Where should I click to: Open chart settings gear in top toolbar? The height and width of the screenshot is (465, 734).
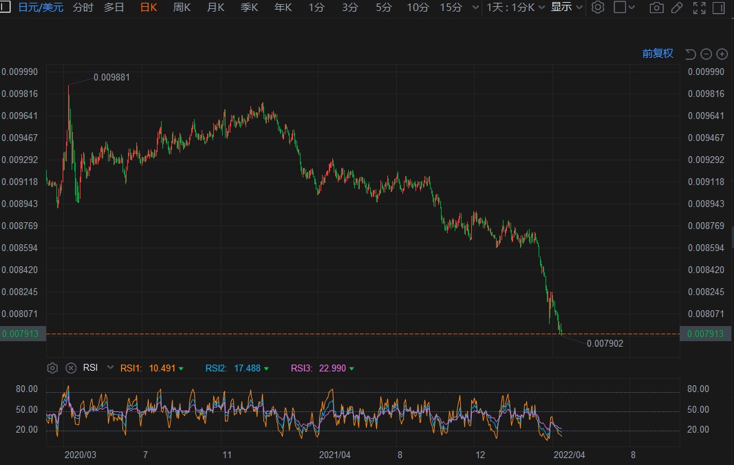click(598, 8)
